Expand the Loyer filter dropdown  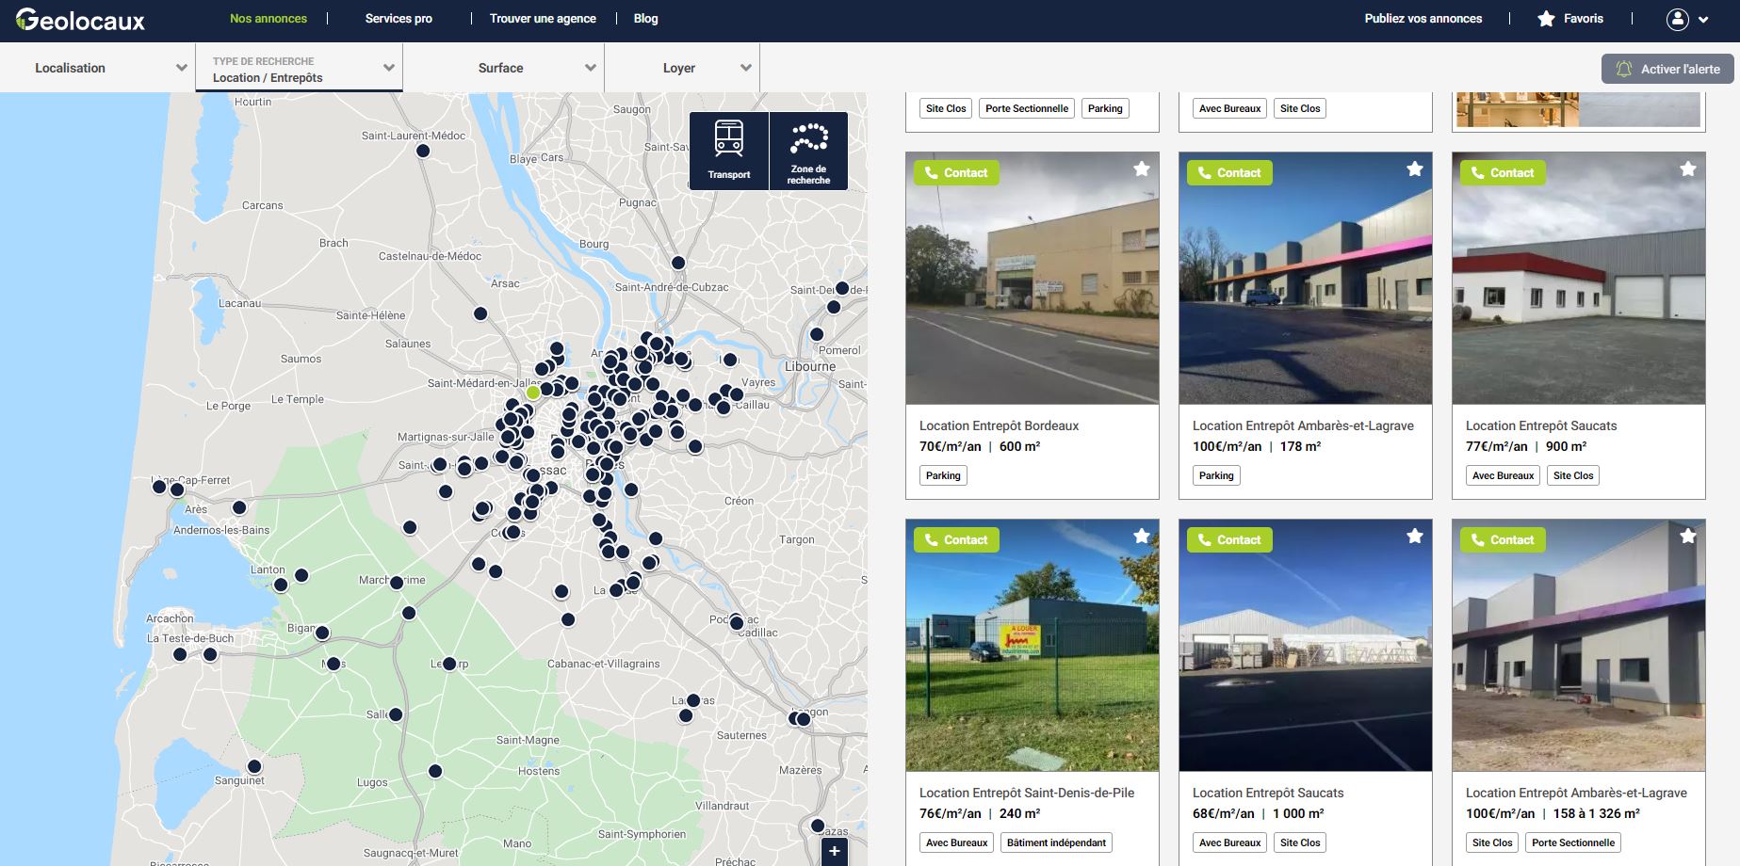tap(681, 68)
